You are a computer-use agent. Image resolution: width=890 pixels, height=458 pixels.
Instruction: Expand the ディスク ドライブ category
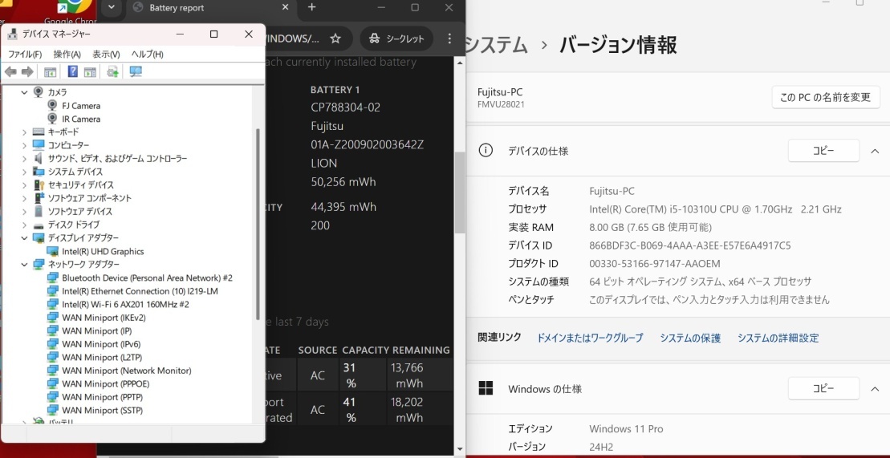[x=24, y=225]
